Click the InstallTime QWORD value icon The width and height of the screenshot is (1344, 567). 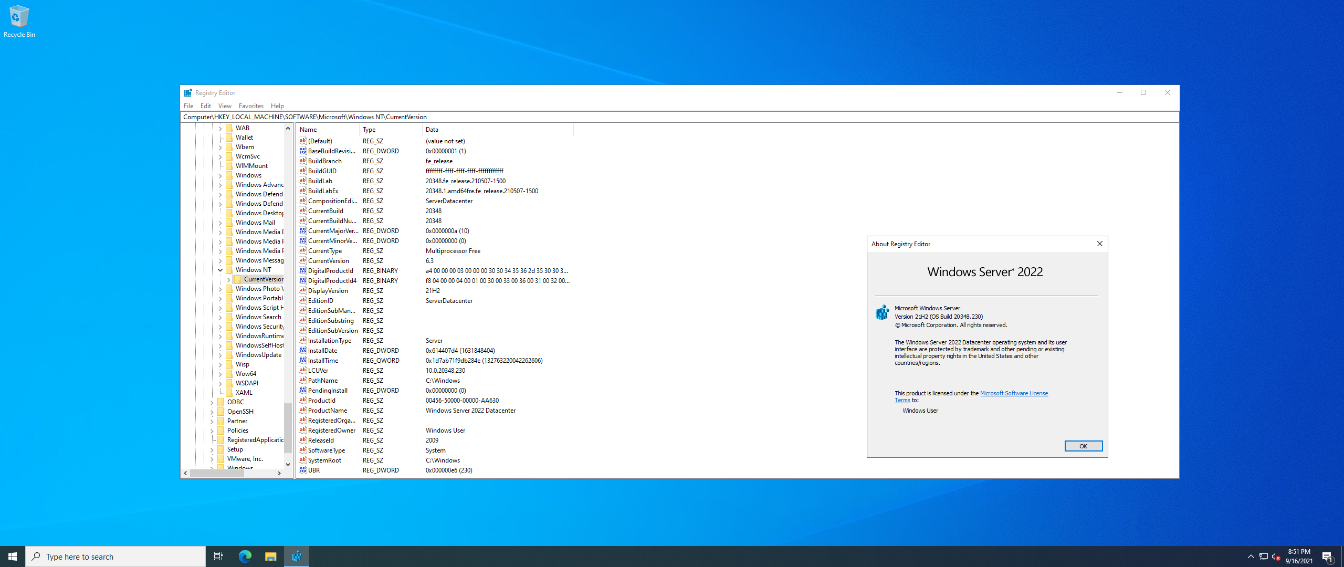[x=303, y=360]
